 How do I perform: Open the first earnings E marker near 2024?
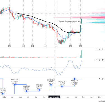(10, 46)
